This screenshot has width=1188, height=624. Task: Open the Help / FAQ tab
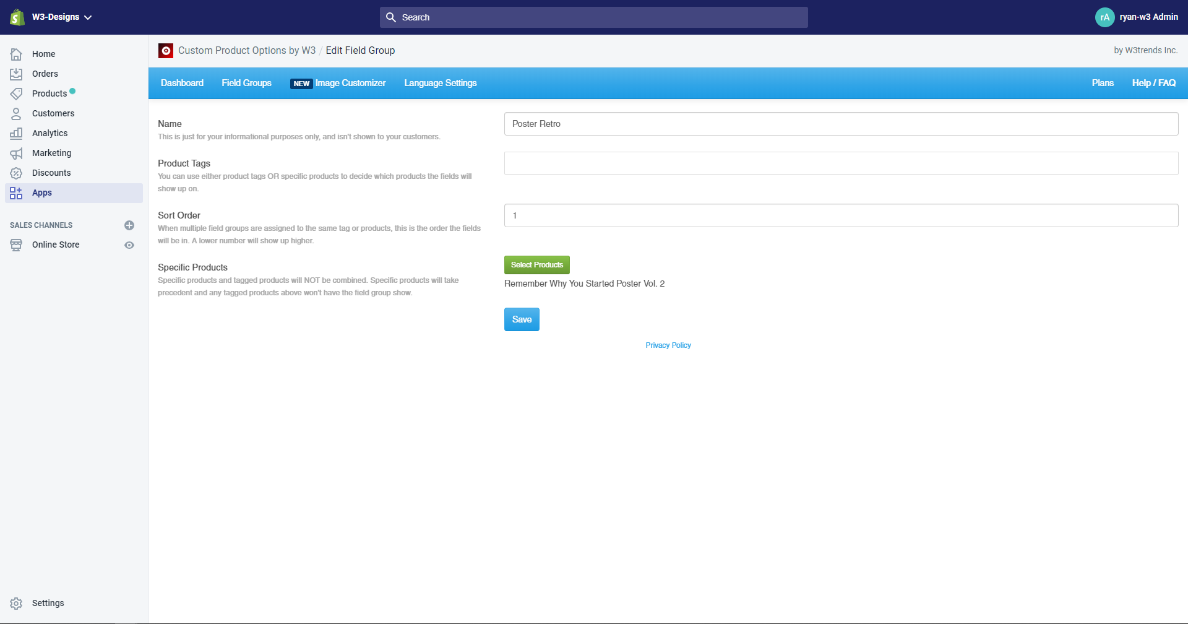tap(1154, 83)
